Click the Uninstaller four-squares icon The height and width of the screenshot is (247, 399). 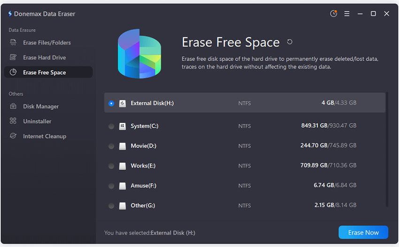coord(13,121)
